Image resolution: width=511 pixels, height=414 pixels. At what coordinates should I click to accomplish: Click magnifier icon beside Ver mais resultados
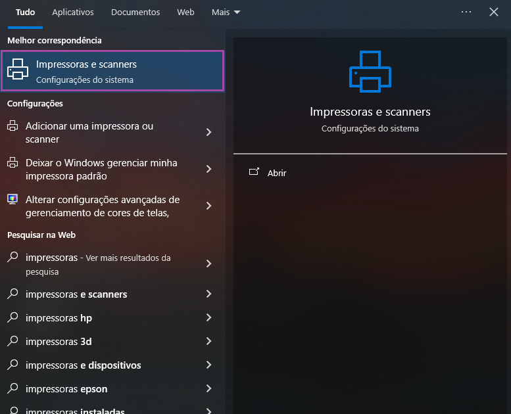12,257
